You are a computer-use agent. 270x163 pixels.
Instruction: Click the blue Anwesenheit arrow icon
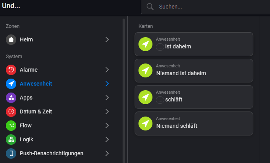(11, 84)
